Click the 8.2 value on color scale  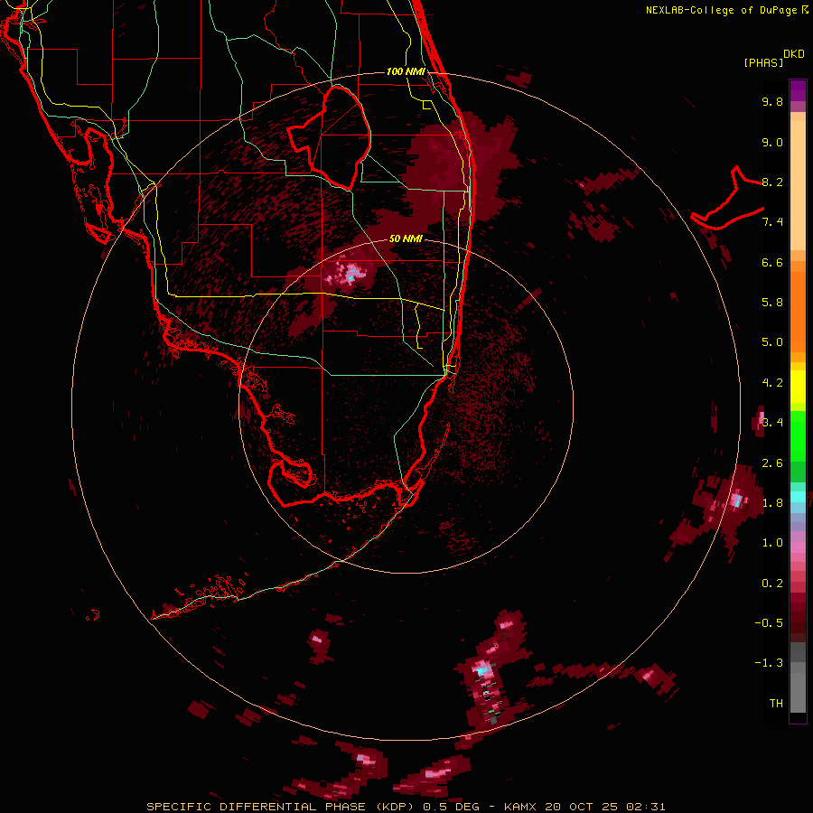[x=772, y=182]
